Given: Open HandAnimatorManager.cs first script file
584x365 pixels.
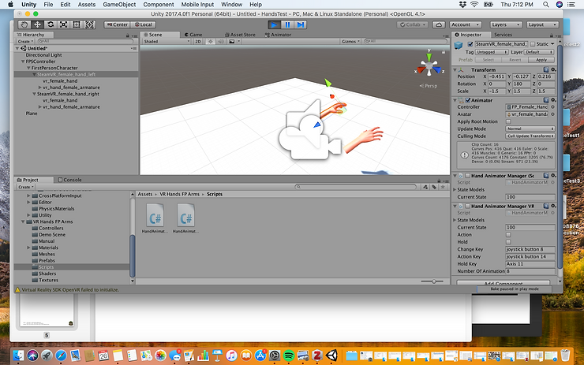Looking at the screenshot, I should (x=155, y=219).
